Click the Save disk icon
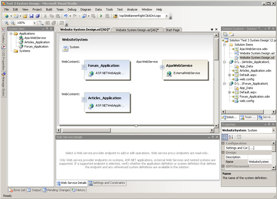The image size is (277, 199). (x=31, y=16)
